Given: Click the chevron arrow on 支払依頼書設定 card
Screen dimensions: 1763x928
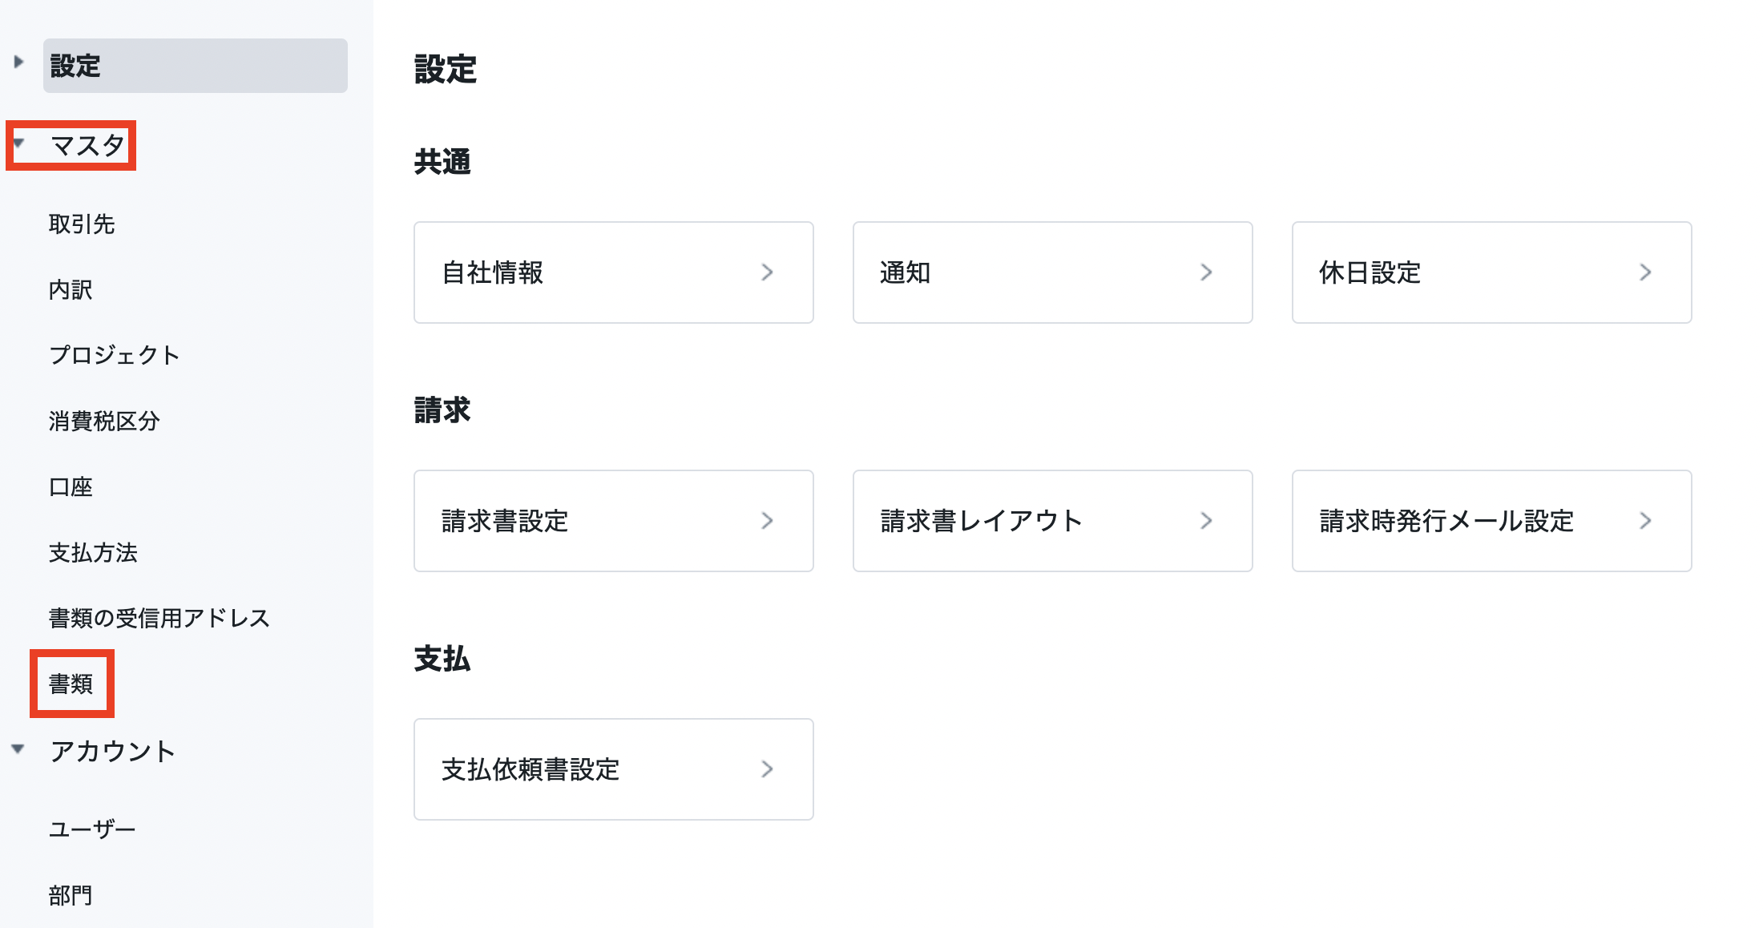Looking at the screenshot, I should (767, 769).
